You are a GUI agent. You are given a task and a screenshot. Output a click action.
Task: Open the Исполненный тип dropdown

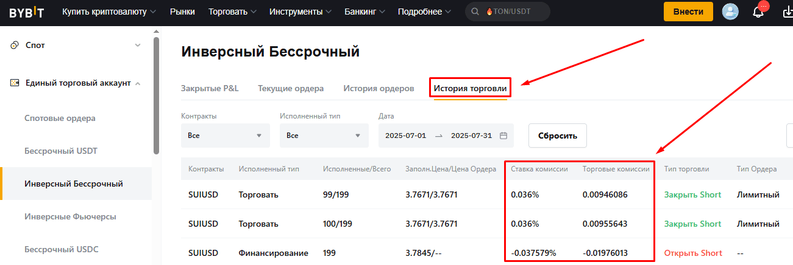pos(324,136)
